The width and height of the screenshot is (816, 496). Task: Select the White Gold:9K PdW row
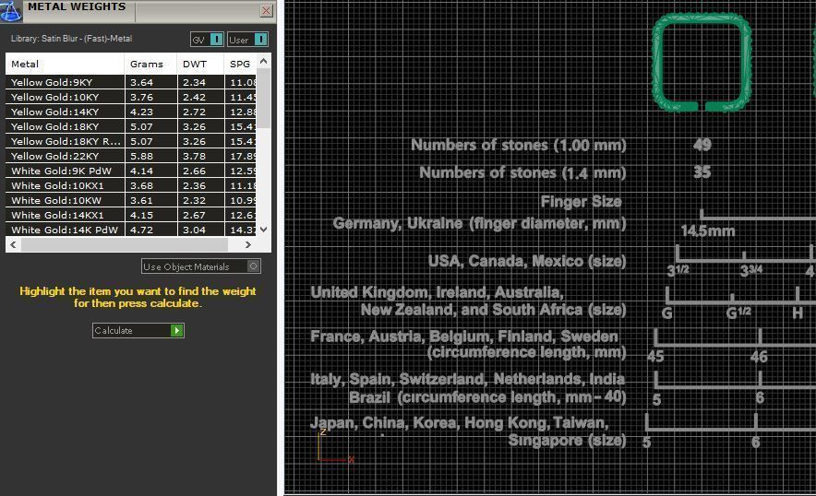131,171
